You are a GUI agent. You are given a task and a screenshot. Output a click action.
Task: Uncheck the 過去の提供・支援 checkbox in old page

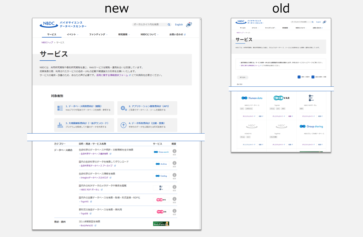(313, 77)
